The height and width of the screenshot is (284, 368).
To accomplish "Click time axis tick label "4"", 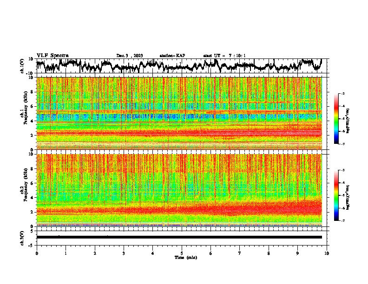I will tap(153, 253).
